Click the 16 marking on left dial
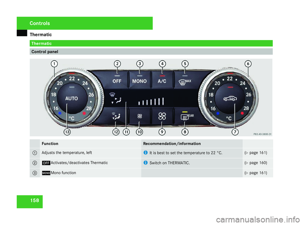Screen dimensions: 305x225 coord(56,108)
